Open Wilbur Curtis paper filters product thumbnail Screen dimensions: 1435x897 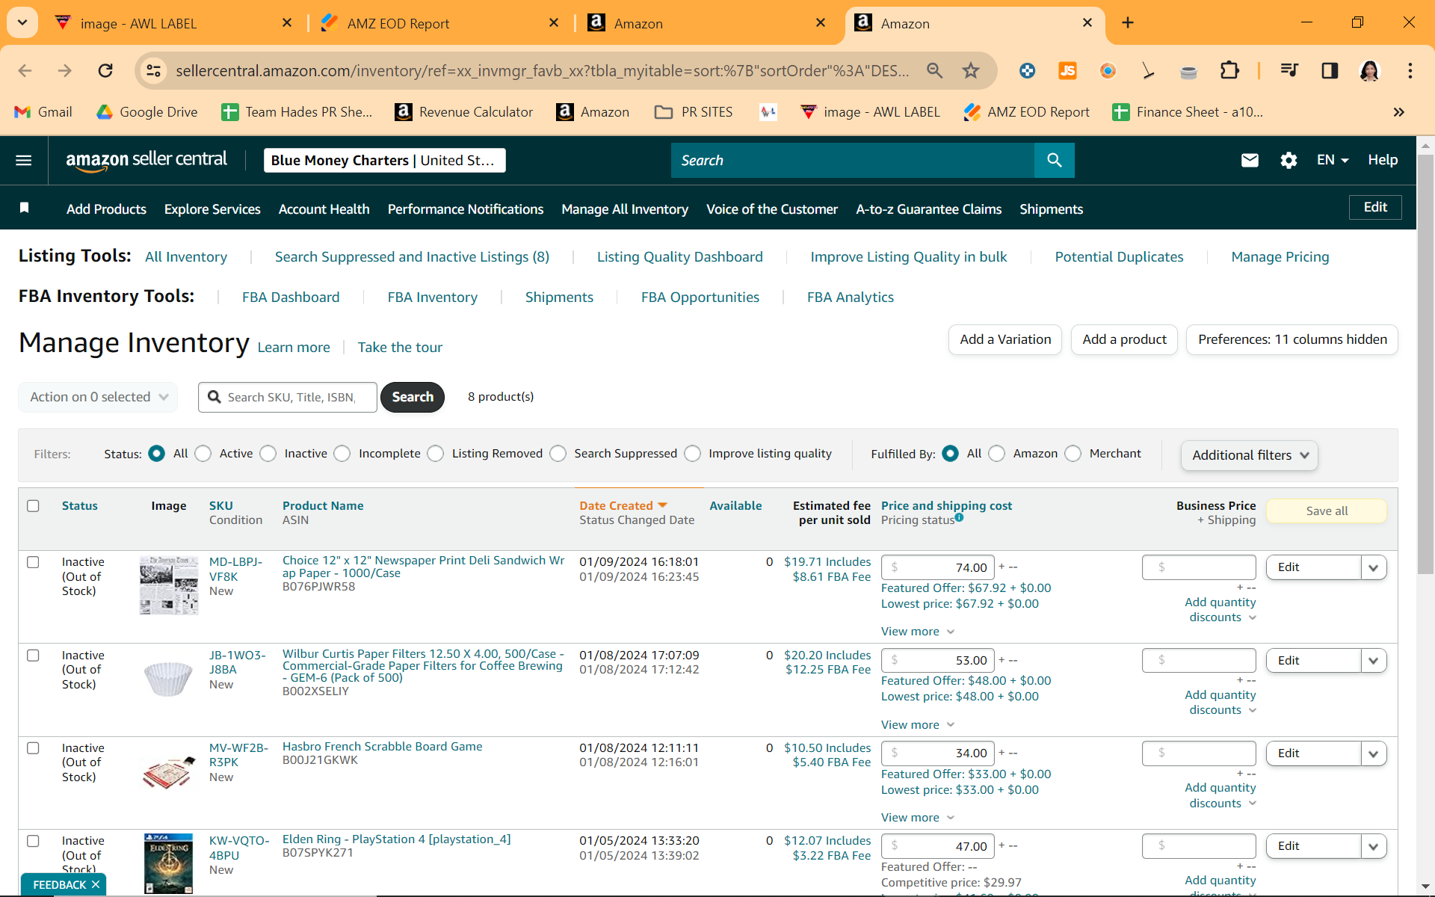(x=168, y=679)
